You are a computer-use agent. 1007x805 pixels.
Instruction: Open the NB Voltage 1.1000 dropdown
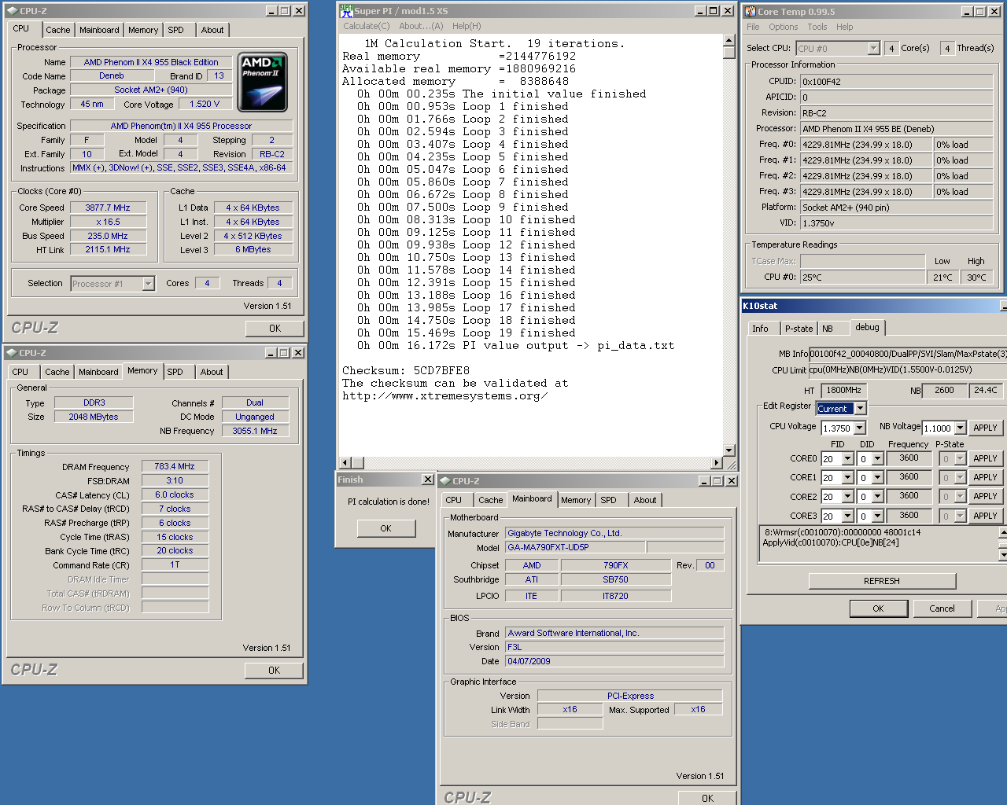click(x=961, y=428)
